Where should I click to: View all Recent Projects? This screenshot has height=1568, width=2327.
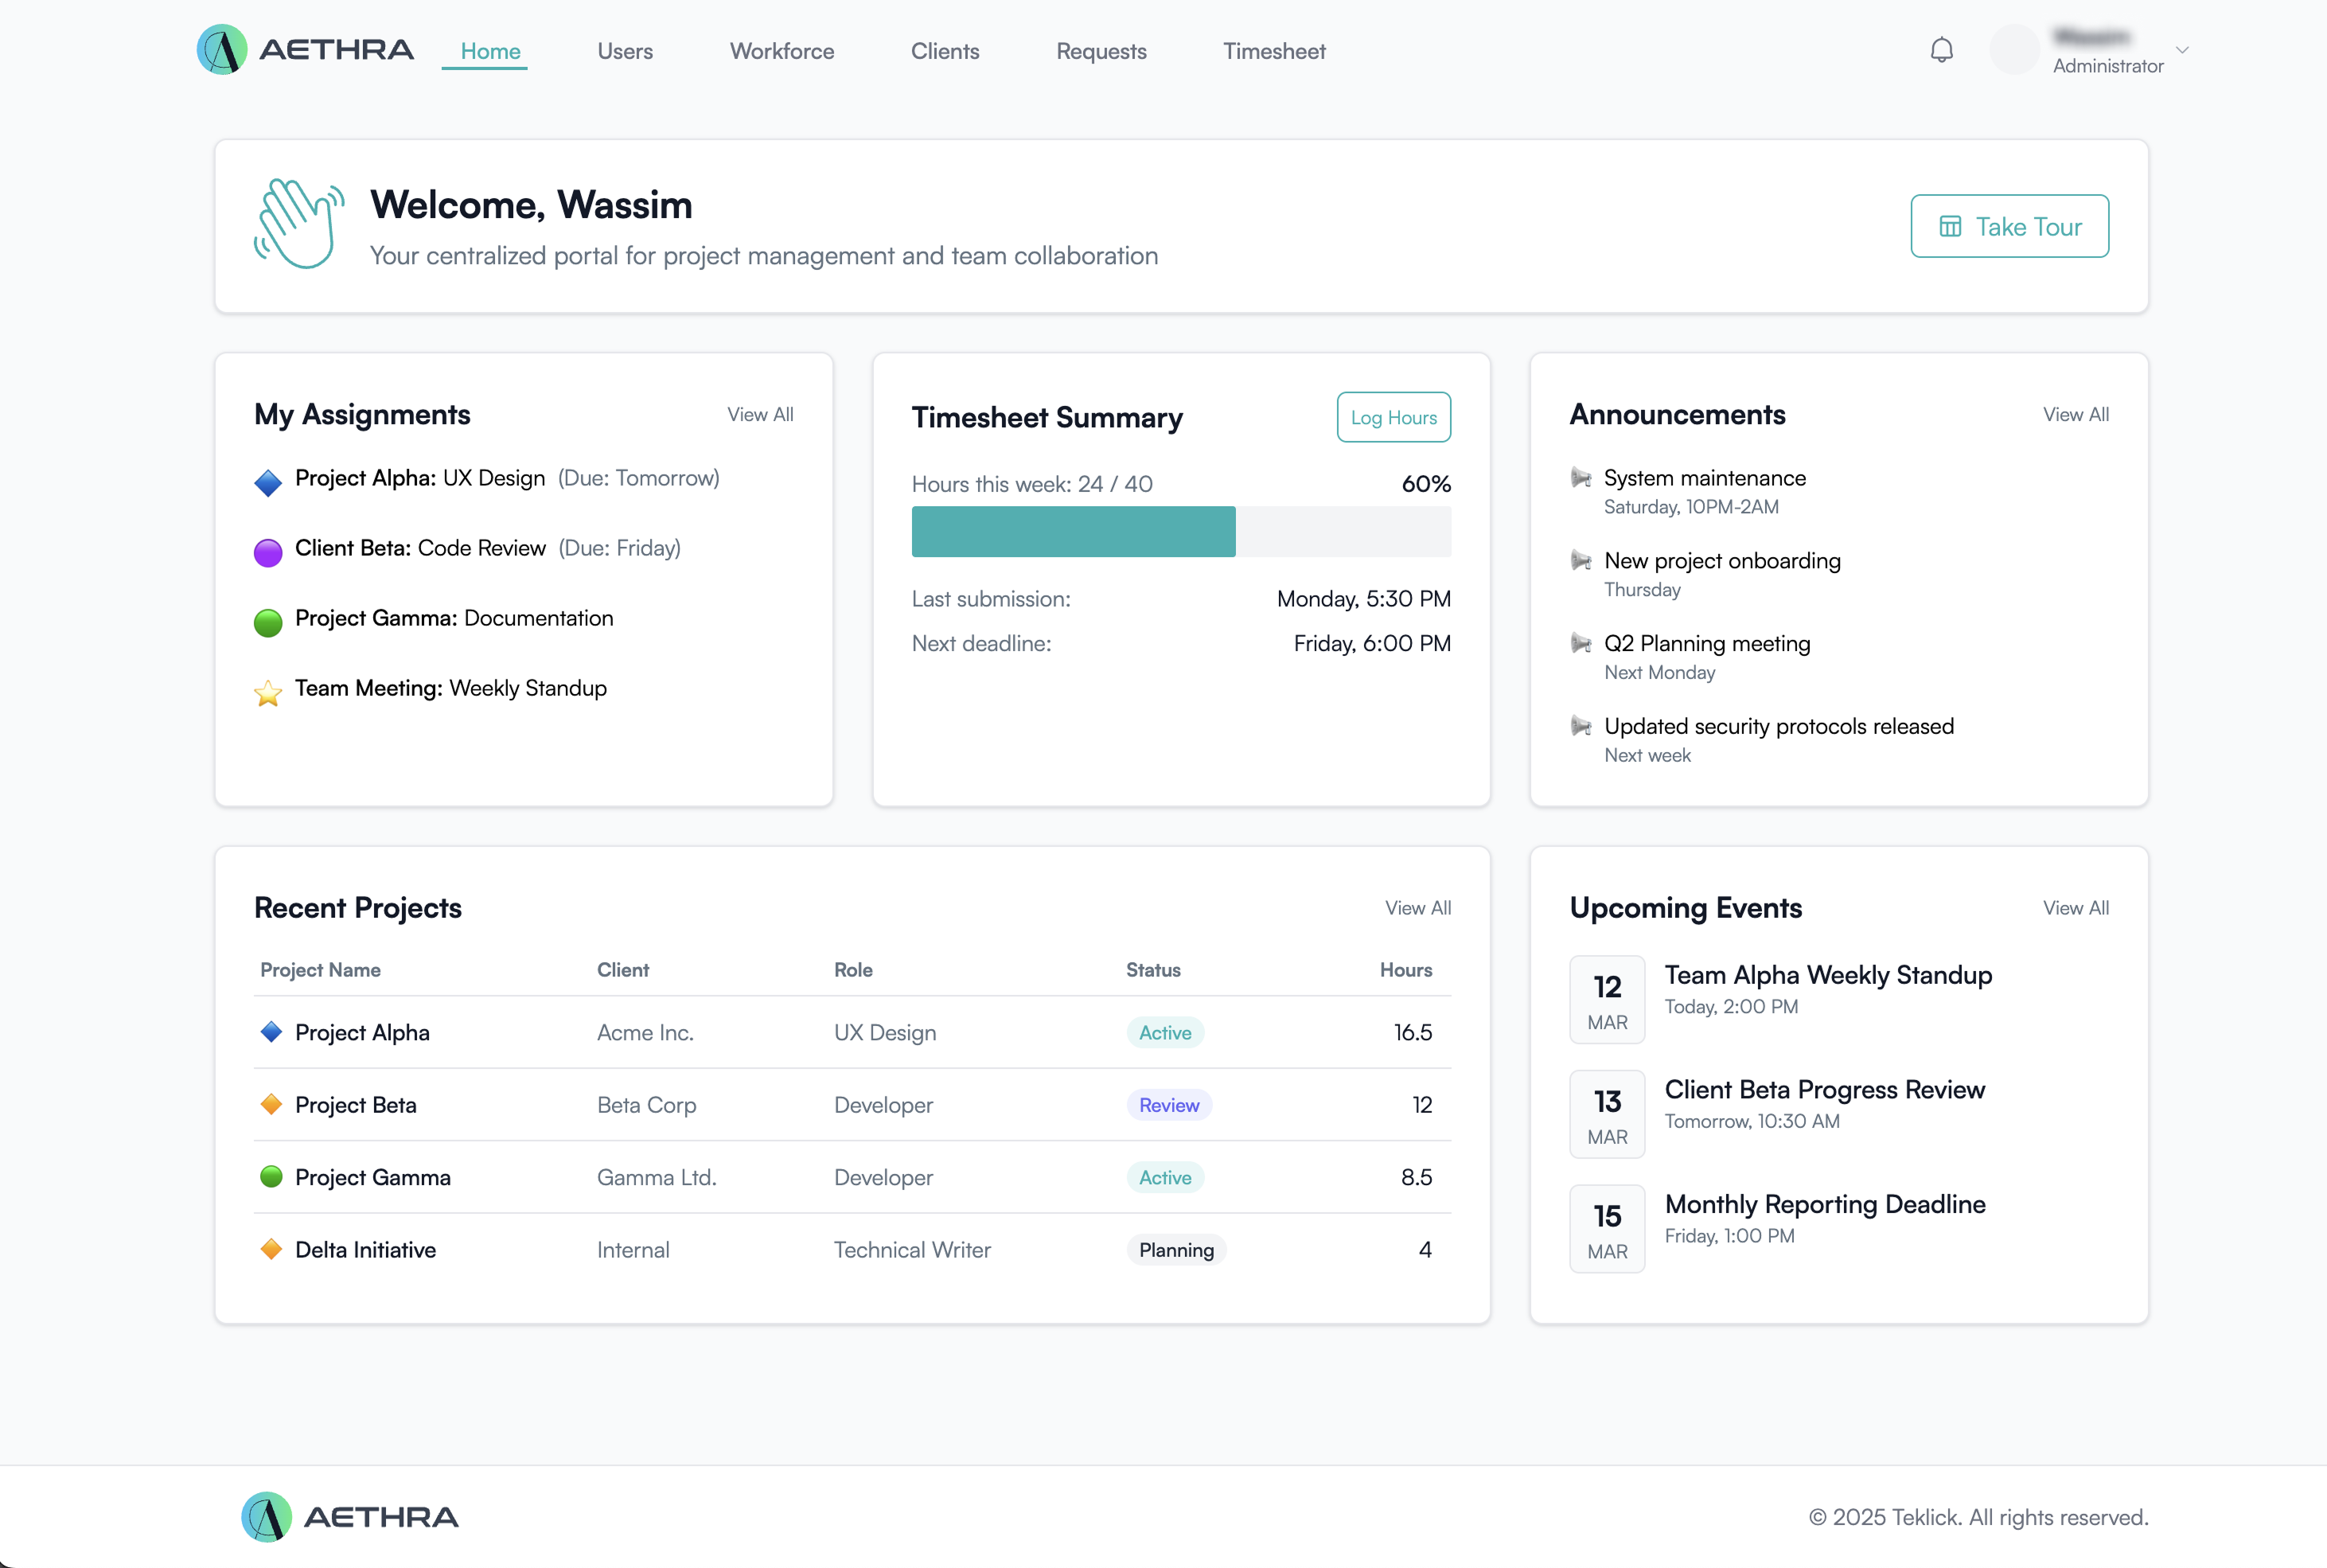click(1417, 908)
